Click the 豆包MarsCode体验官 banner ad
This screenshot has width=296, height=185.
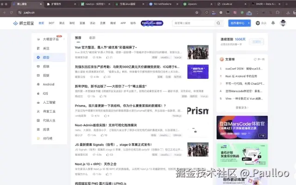[x=242, y=128]
